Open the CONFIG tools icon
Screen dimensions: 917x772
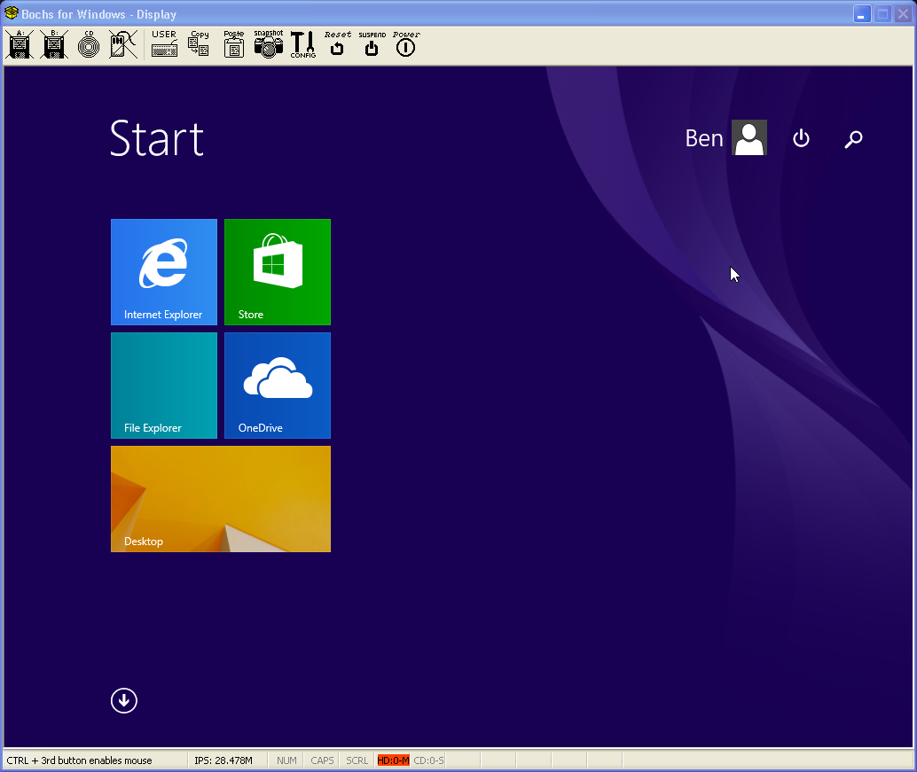[x=303, y=44]
